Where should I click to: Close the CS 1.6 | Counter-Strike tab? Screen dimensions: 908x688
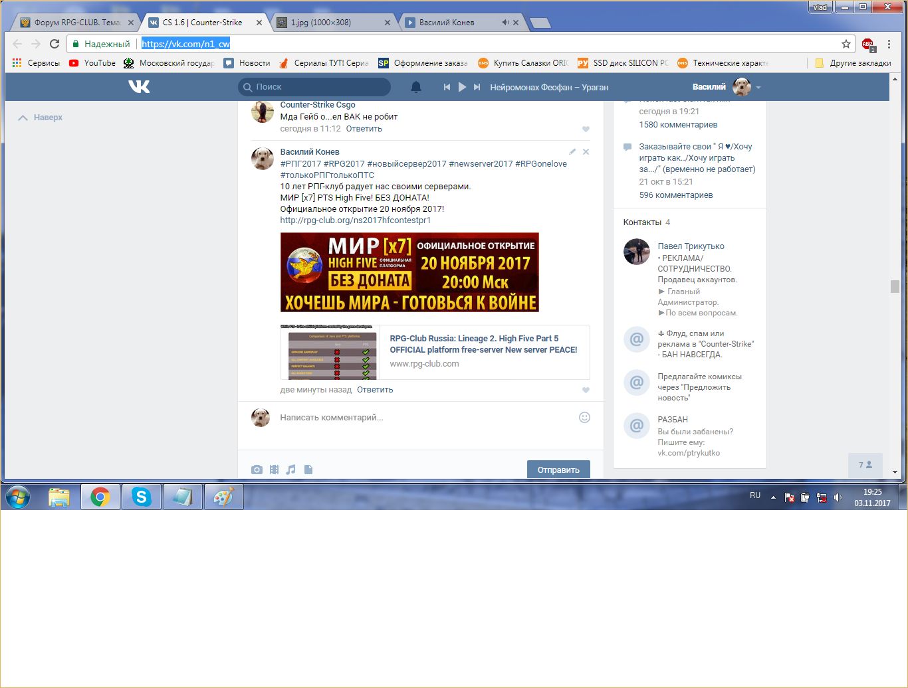click(x=259, y=23)
